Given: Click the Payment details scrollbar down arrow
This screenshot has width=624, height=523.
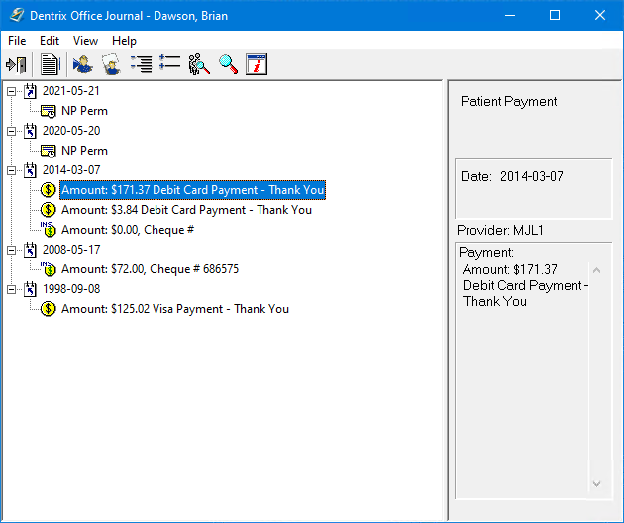Looking at the screenshot, I should click(x=596, y=484).
